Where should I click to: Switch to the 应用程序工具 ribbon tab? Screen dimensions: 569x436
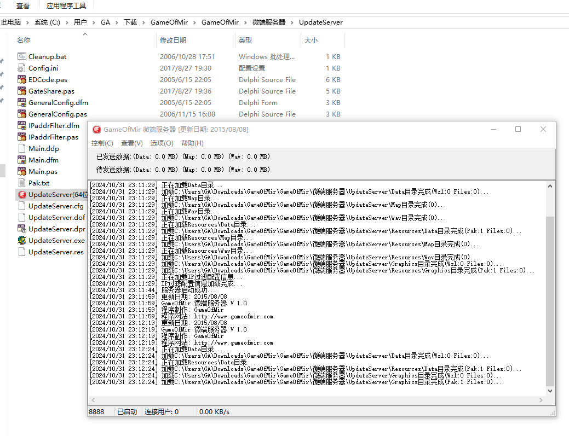(x=66, y=6)
